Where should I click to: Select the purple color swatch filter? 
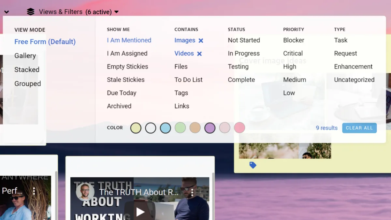[210, 128]
